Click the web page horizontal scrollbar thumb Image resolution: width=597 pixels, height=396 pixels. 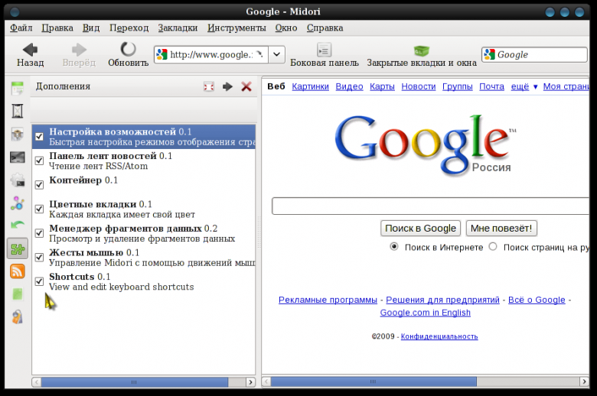374,381
